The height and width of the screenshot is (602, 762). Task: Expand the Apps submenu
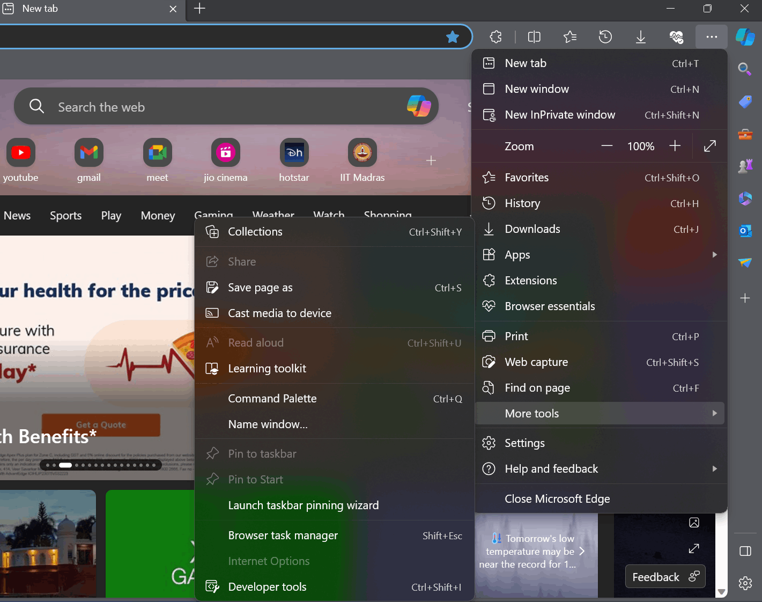pos(600,254)
